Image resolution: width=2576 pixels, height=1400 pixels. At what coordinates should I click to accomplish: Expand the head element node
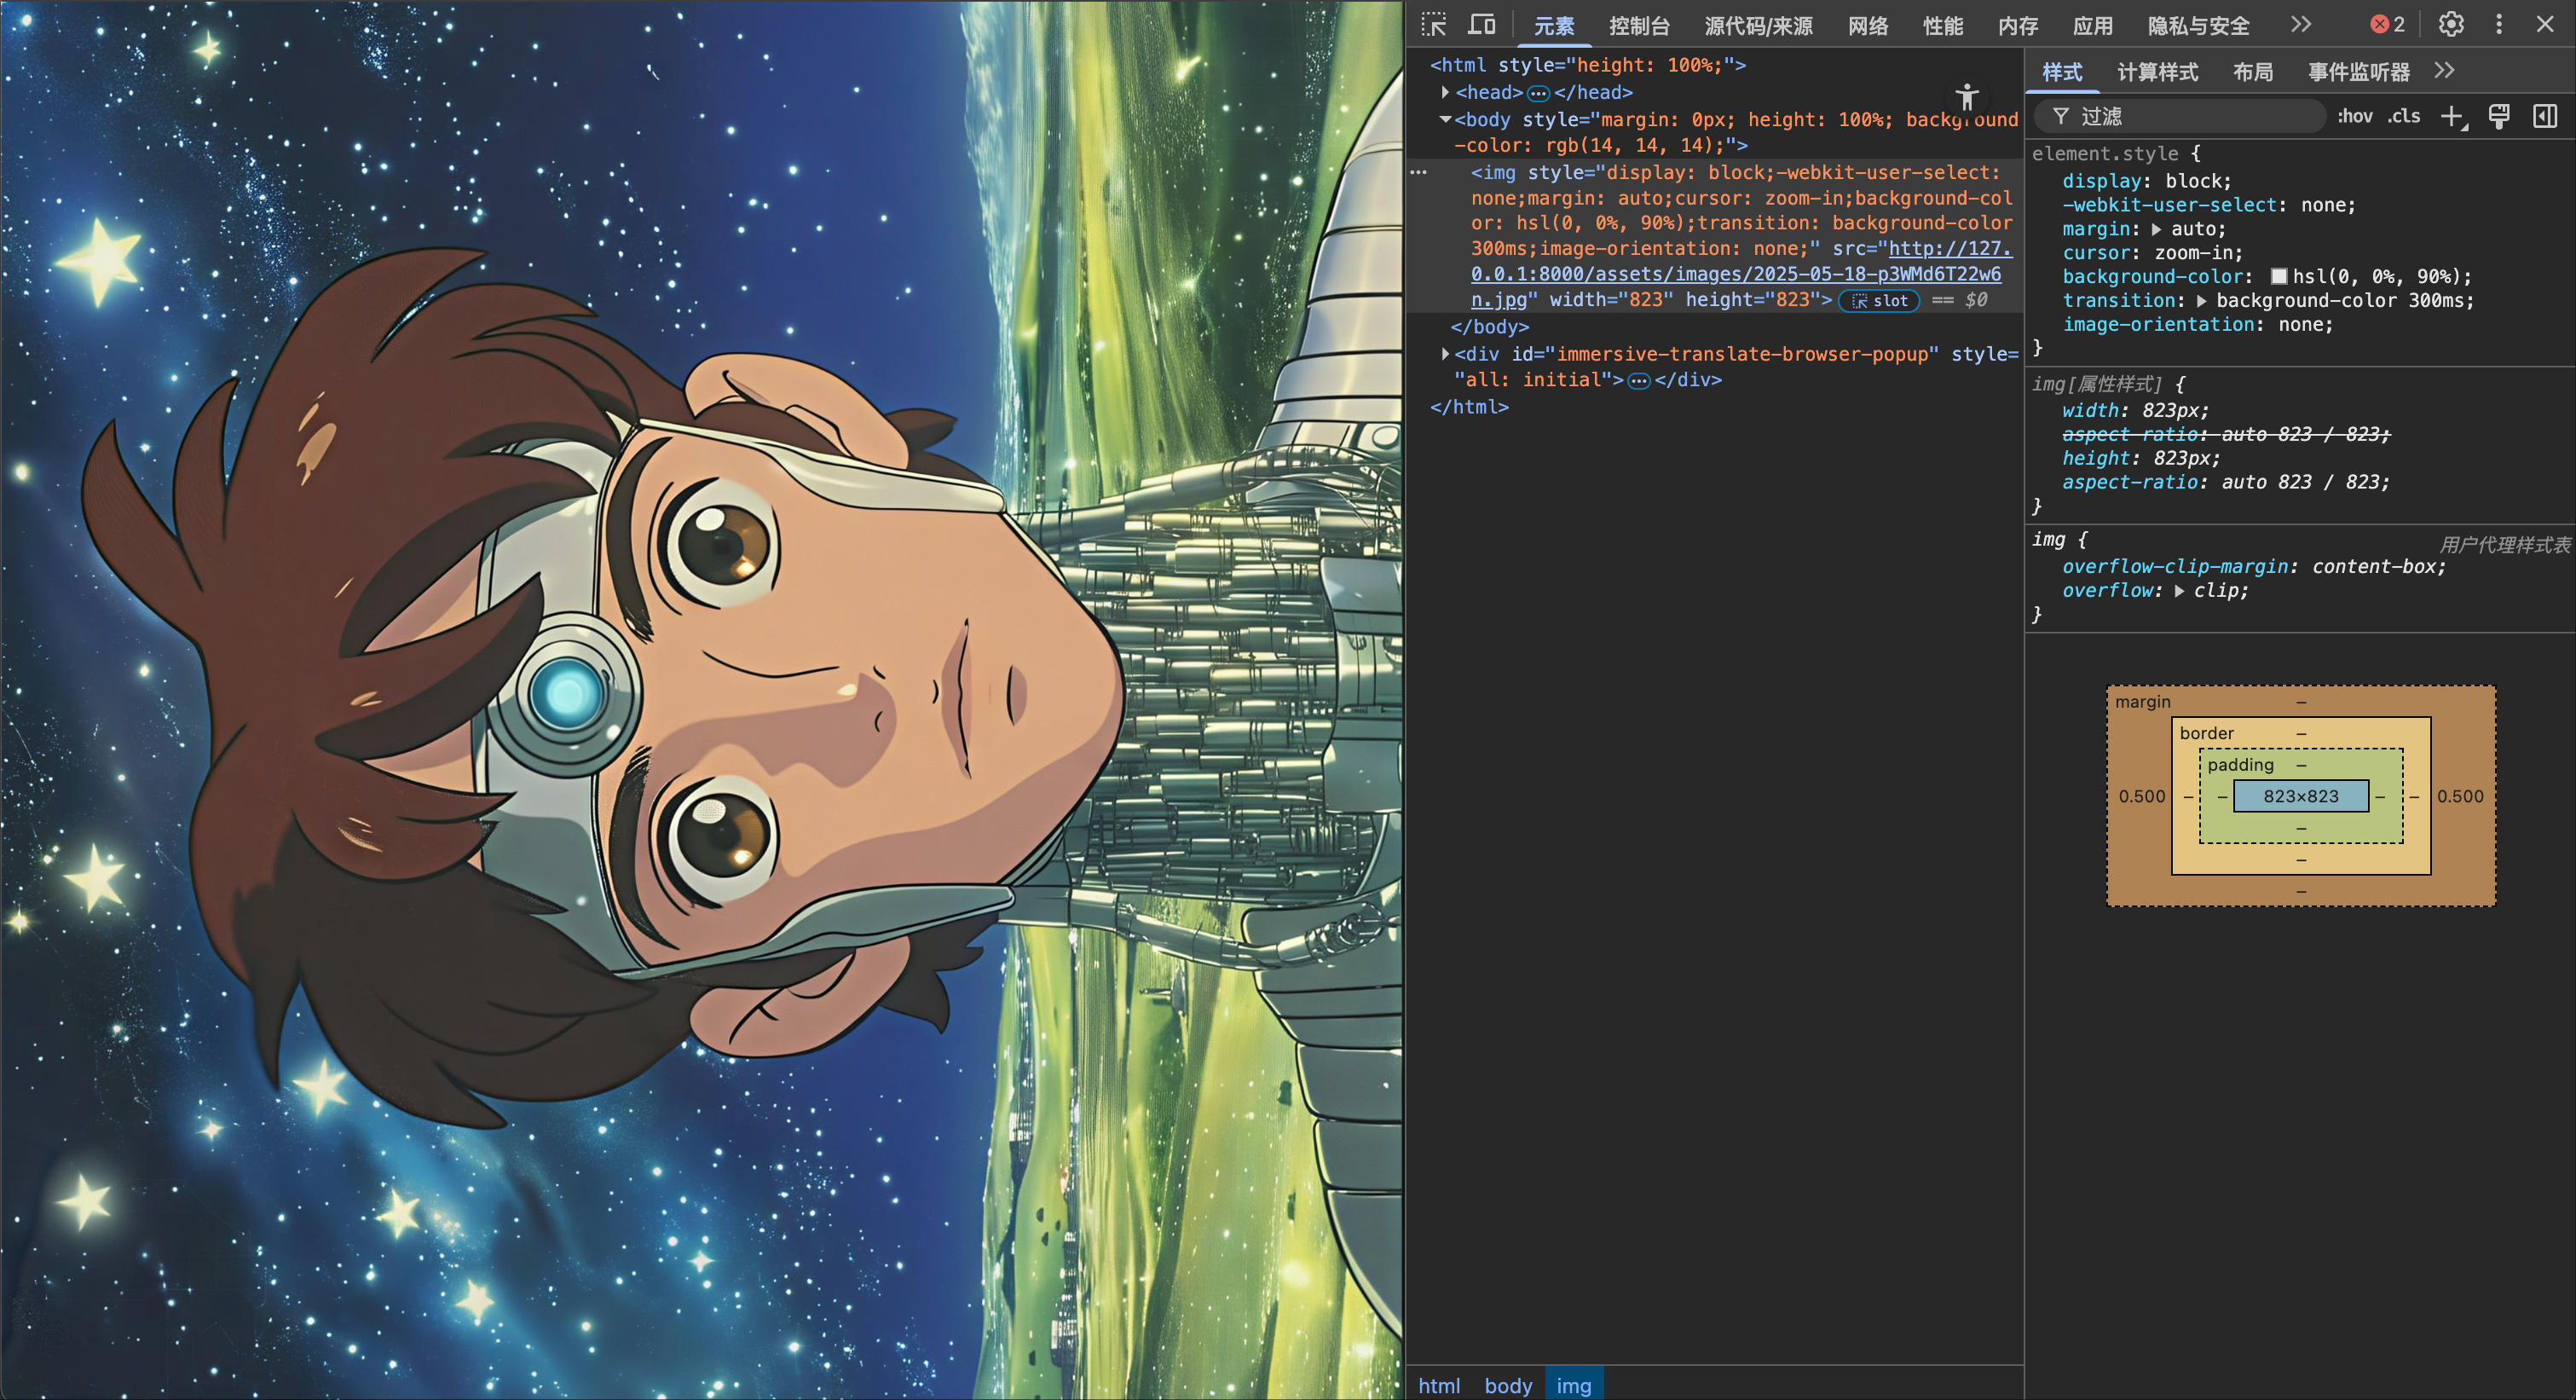pyautogui.click(x=1445, y=92)
